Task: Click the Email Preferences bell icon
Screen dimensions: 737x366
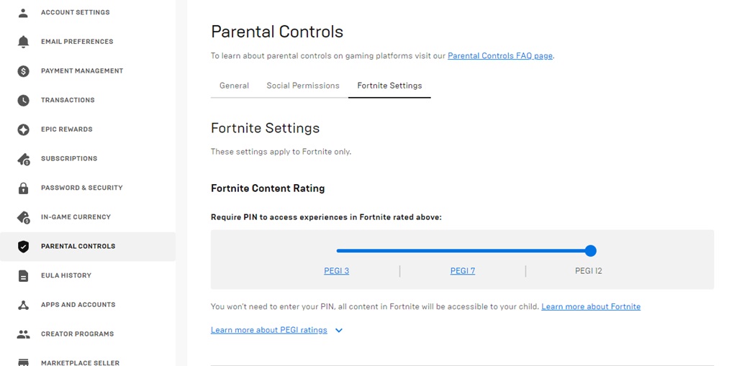Action: click(x=23, y=42)
